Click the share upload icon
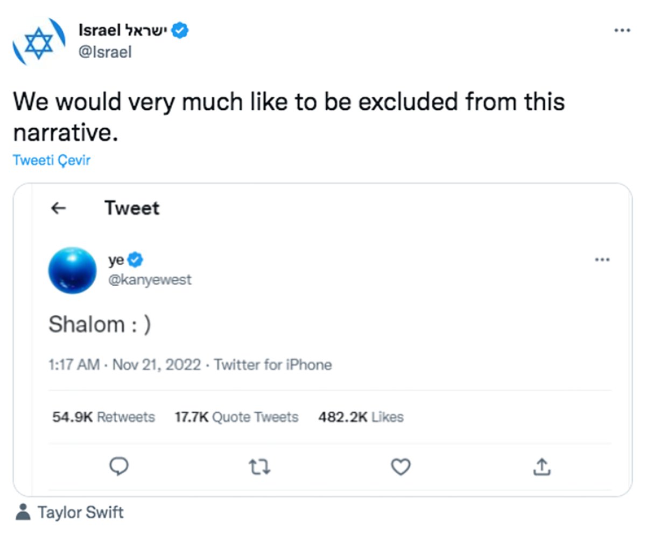Screen dimensions: 646x538 point(542,467)
